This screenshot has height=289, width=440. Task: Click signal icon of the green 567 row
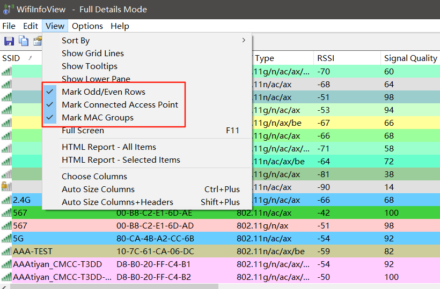[6, 212]
